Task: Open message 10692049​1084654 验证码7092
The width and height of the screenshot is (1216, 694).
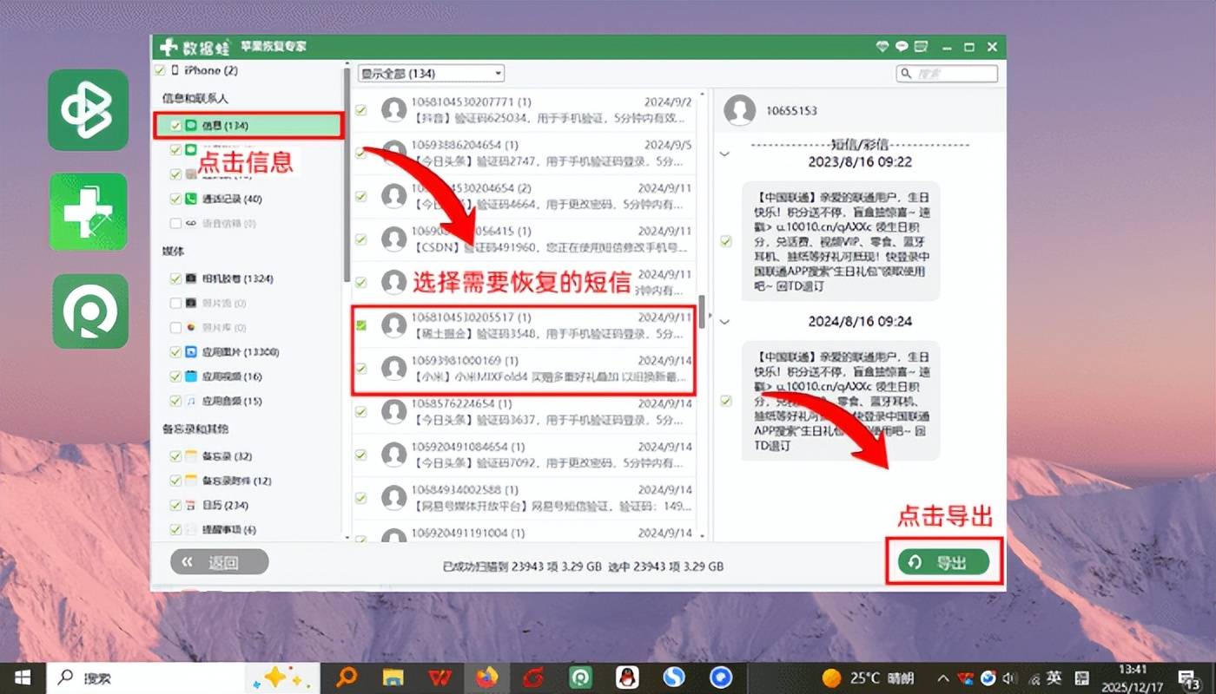Action: 525,455
